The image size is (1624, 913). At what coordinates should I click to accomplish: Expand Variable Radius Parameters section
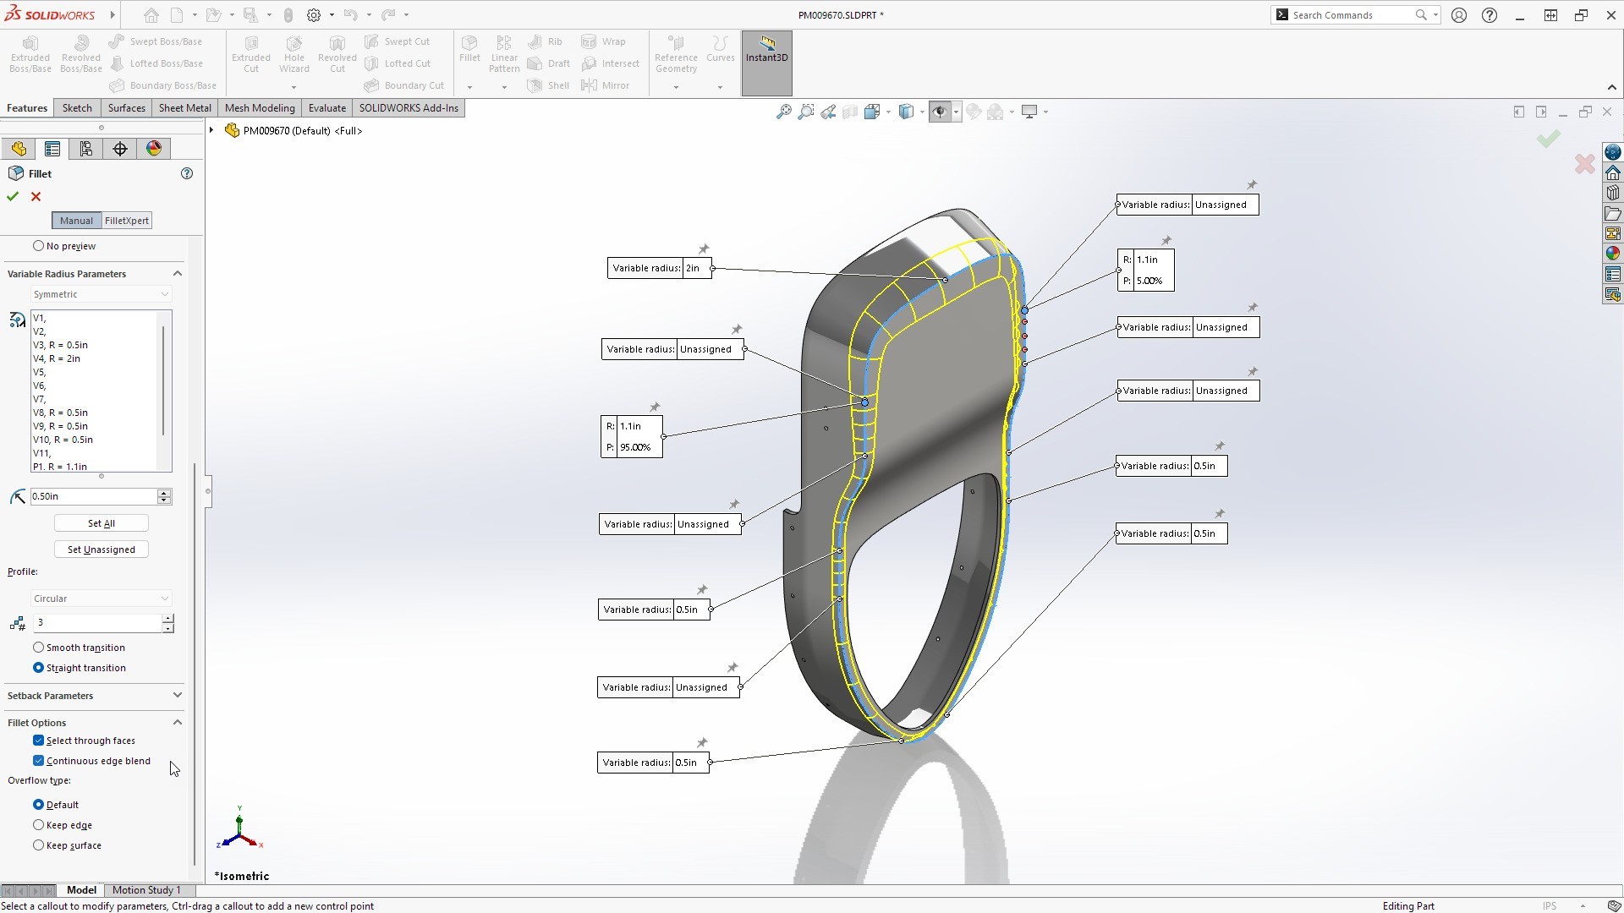178,273
